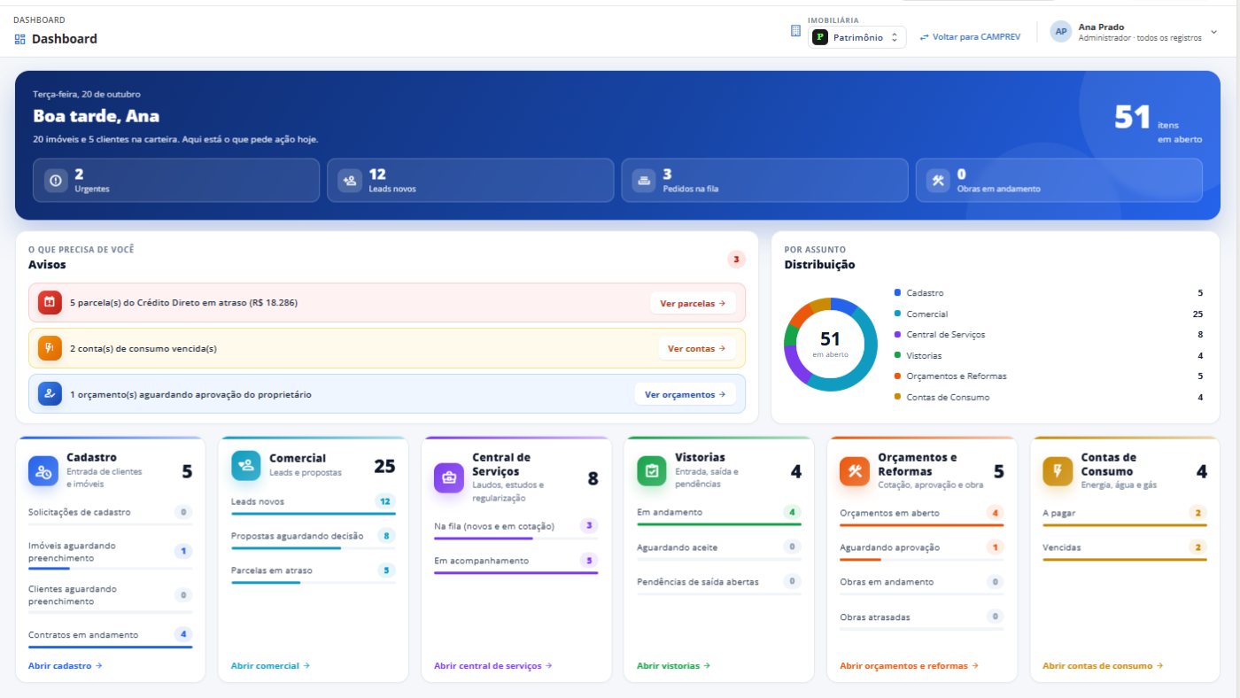Open the Abrir vistorias link
This screenshot has height=698, width=1240.
673,666
